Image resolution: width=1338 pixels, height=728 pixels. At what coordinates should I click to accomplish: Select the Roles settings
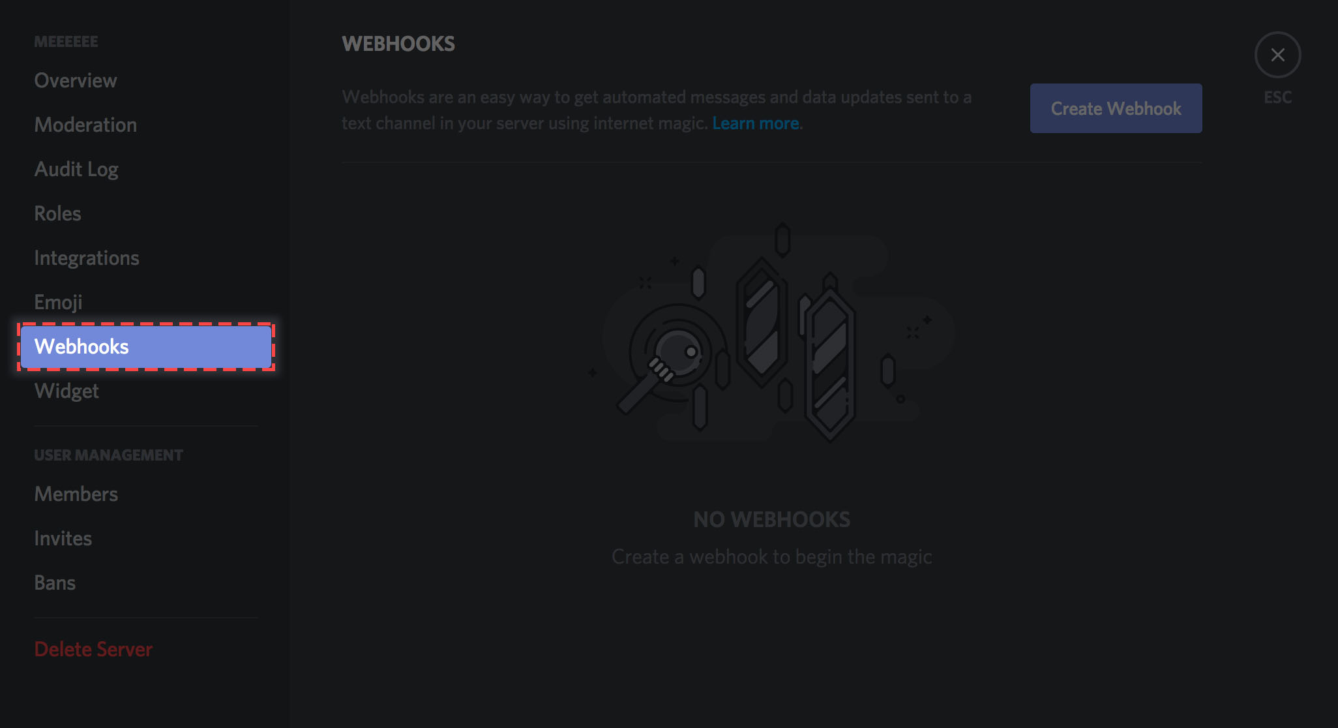57,213
